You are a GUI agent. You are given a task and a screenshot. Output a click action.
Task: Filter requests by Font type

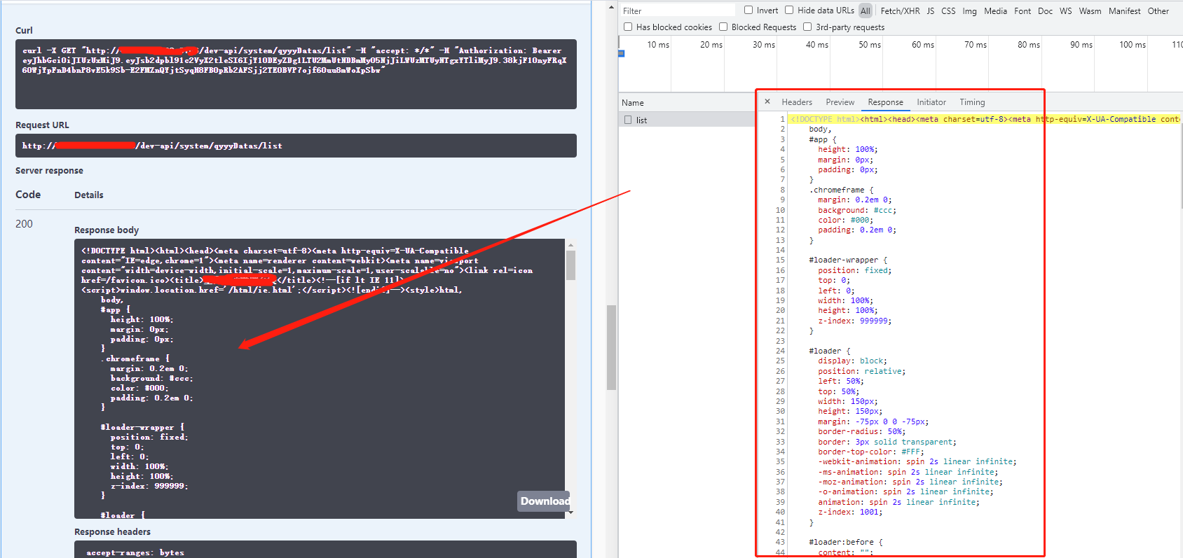pyautogui.click(x=1023, y=11)
